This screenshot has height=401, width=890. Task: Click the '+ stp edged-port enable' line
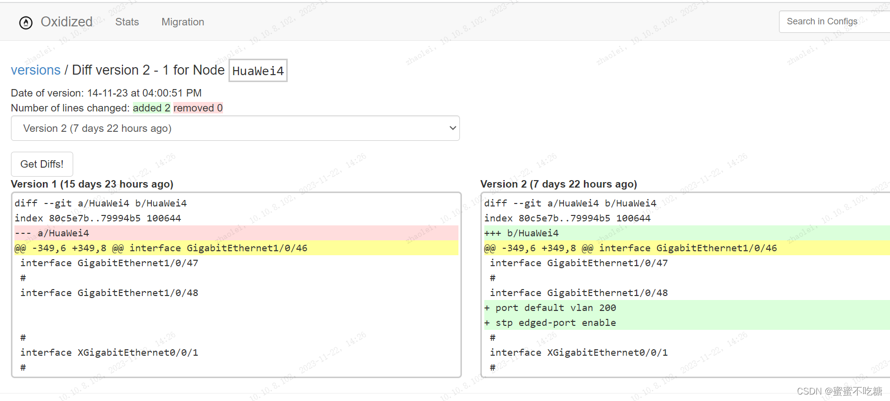point(687,322)
